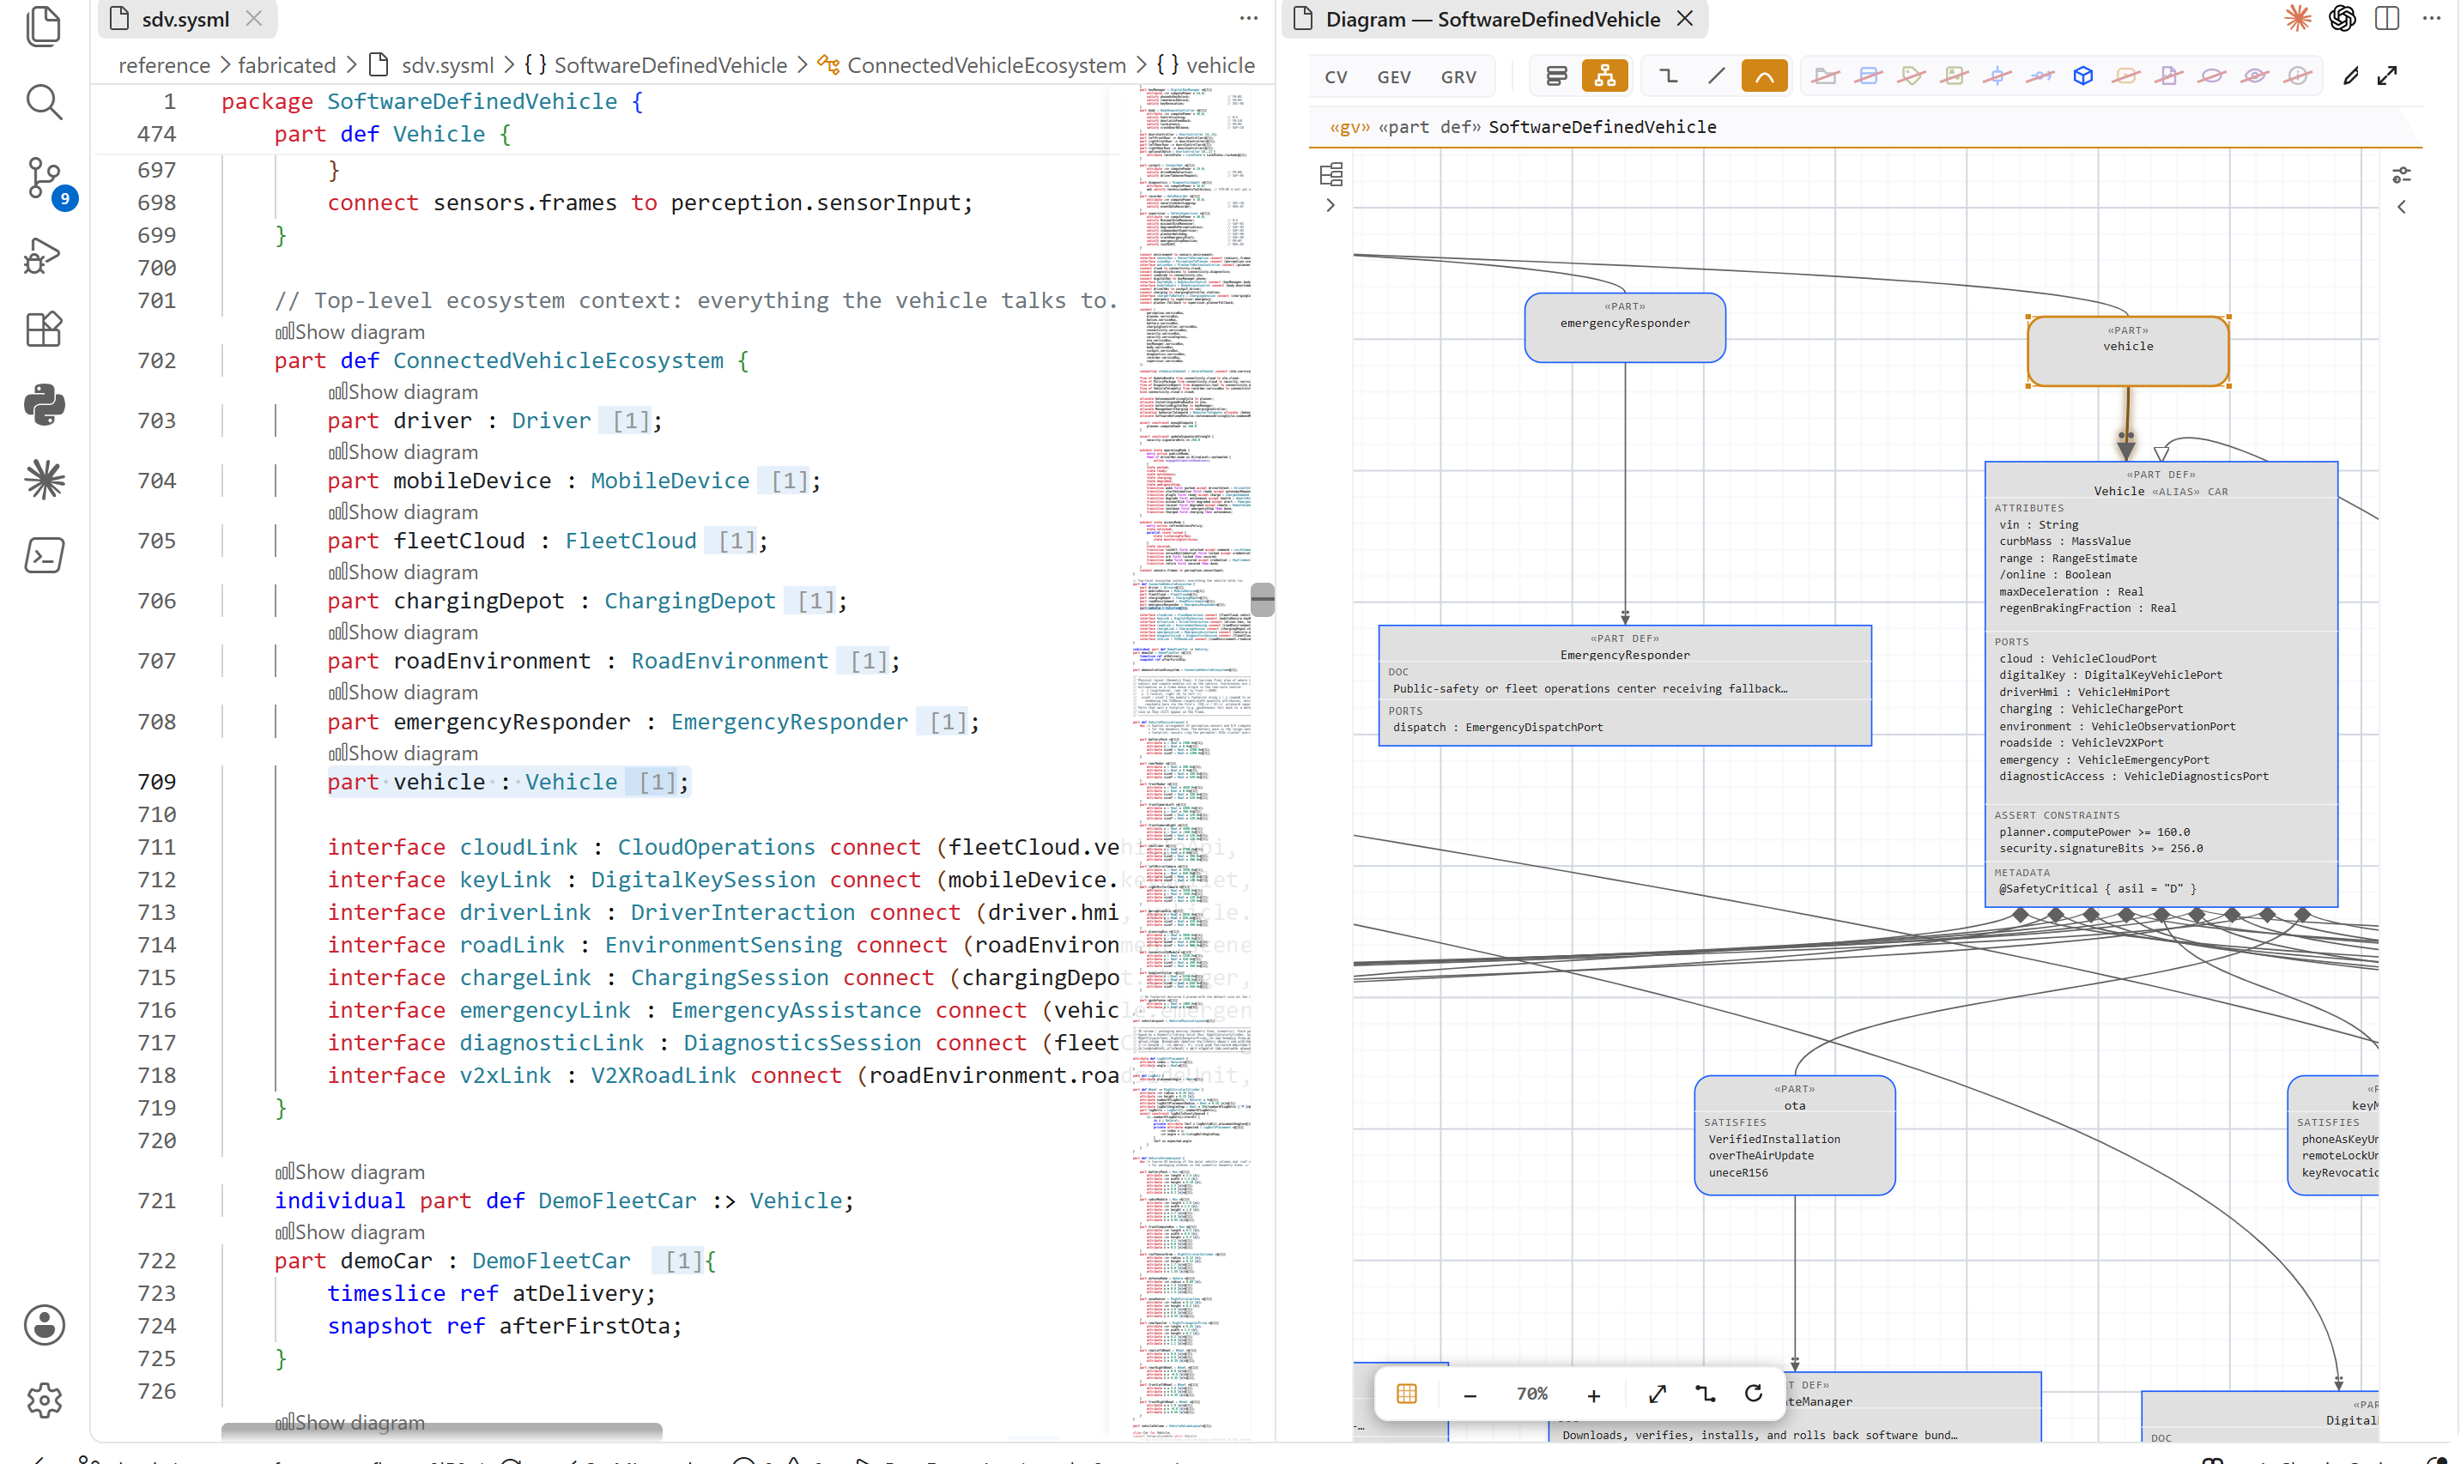Screen dimensions: 2461x1464
Task: Toggle the eye view filter icon
Action: pos(2255,76)
